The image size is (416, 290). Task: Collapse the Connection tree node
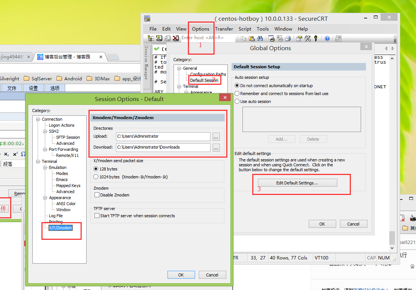[38, 119]
